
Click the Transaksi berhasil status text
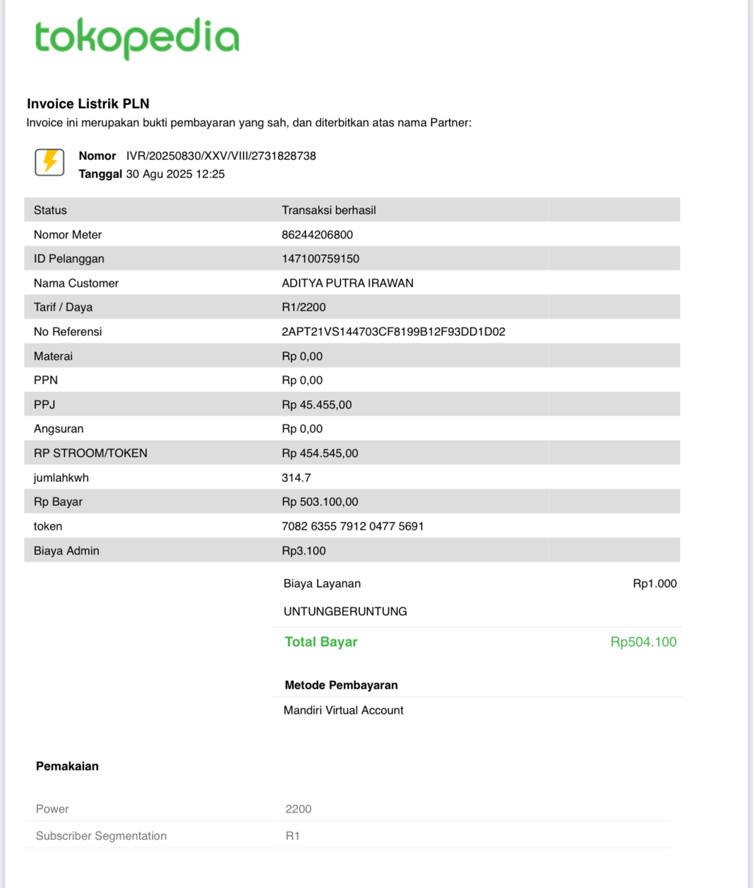[329, 210]
